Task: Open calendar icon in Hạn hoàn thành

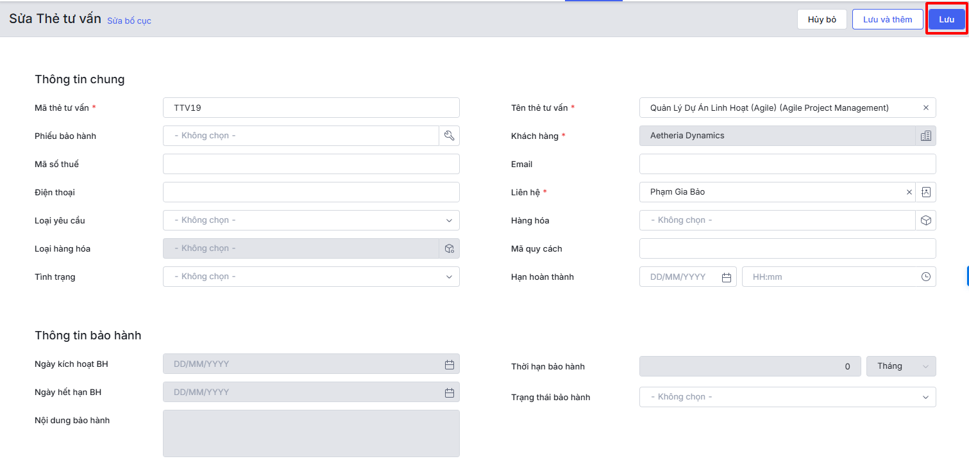Action: pyautogui.click(x=727, y=277)
